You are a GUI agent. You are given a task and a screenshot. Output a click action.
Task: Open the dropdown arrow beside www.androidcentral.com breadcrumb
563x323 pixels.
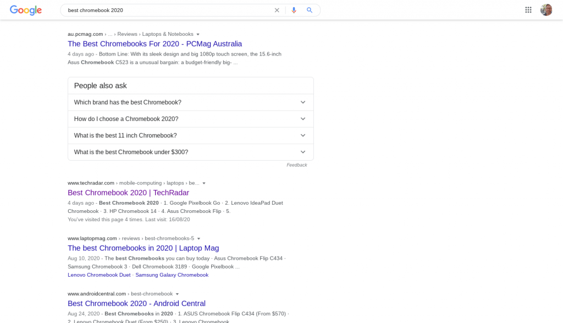(177, 294)
